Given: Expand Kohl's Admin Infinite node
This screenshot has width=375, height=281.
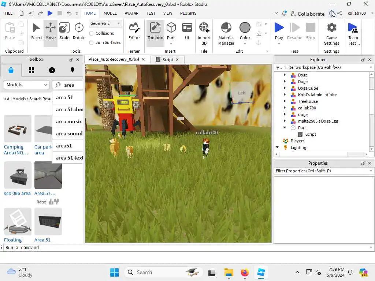Looking at the screenshot, I should (285, 95).
